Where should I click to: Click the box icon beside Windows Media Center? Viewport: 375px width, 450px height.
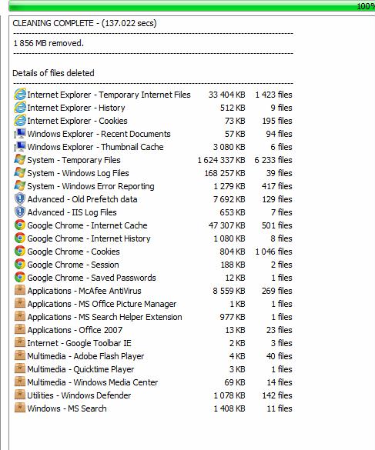[20, 382]
